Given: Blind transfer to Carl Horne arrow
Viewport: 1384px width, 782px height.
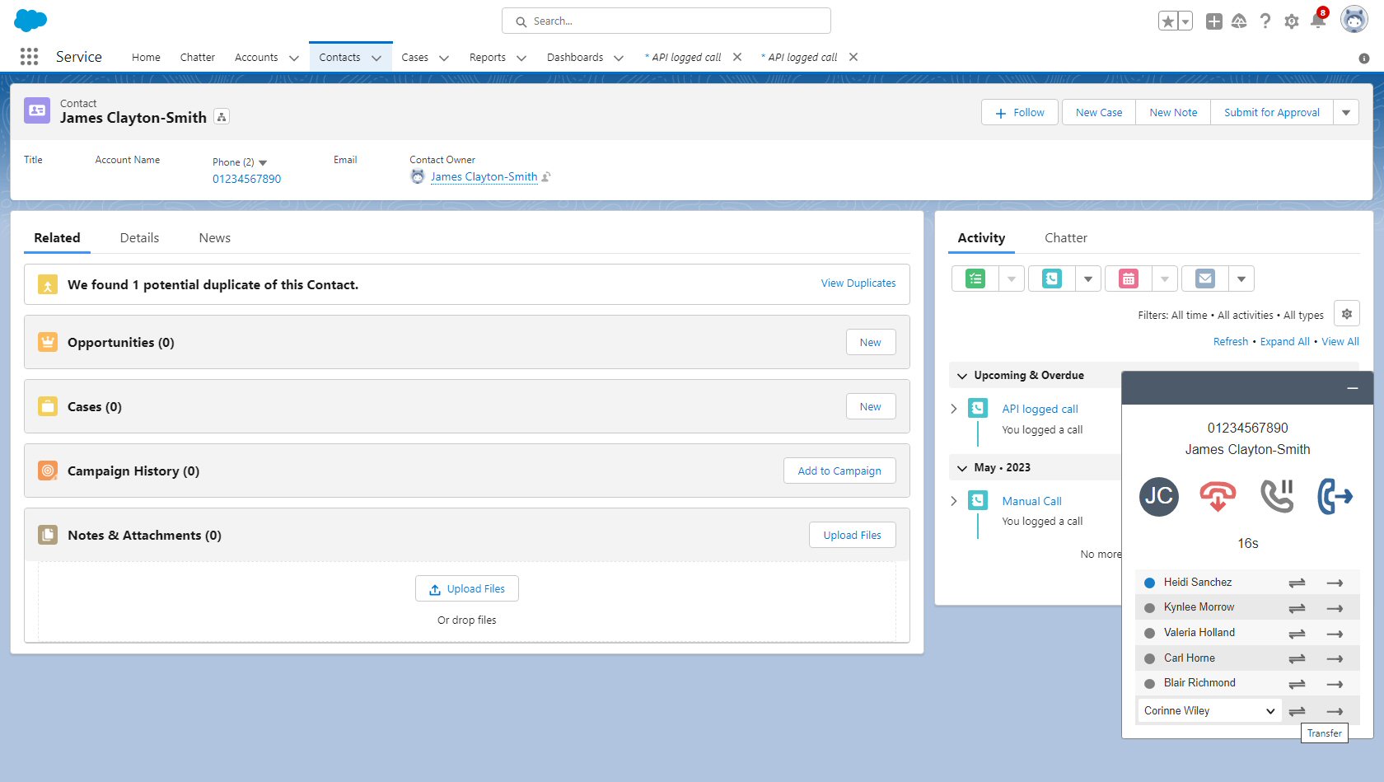Looking at the screenshot, I should click(1335, 658).
